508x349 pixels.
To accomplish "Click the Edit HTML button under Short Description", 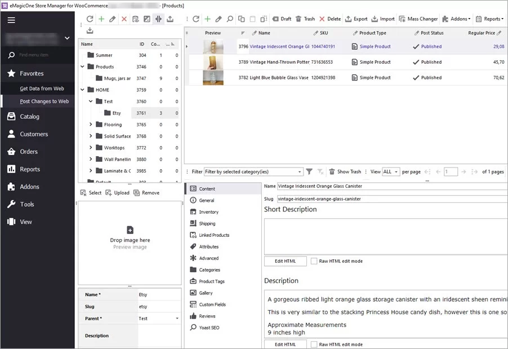I will 285,260.
